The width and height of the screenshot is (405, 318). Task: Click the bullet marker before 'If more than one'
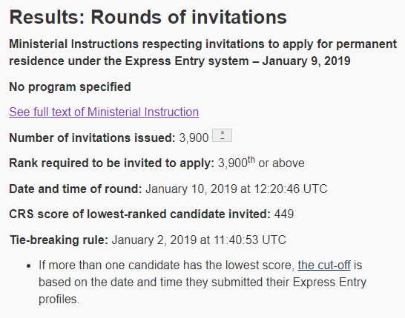coord(29,266)
